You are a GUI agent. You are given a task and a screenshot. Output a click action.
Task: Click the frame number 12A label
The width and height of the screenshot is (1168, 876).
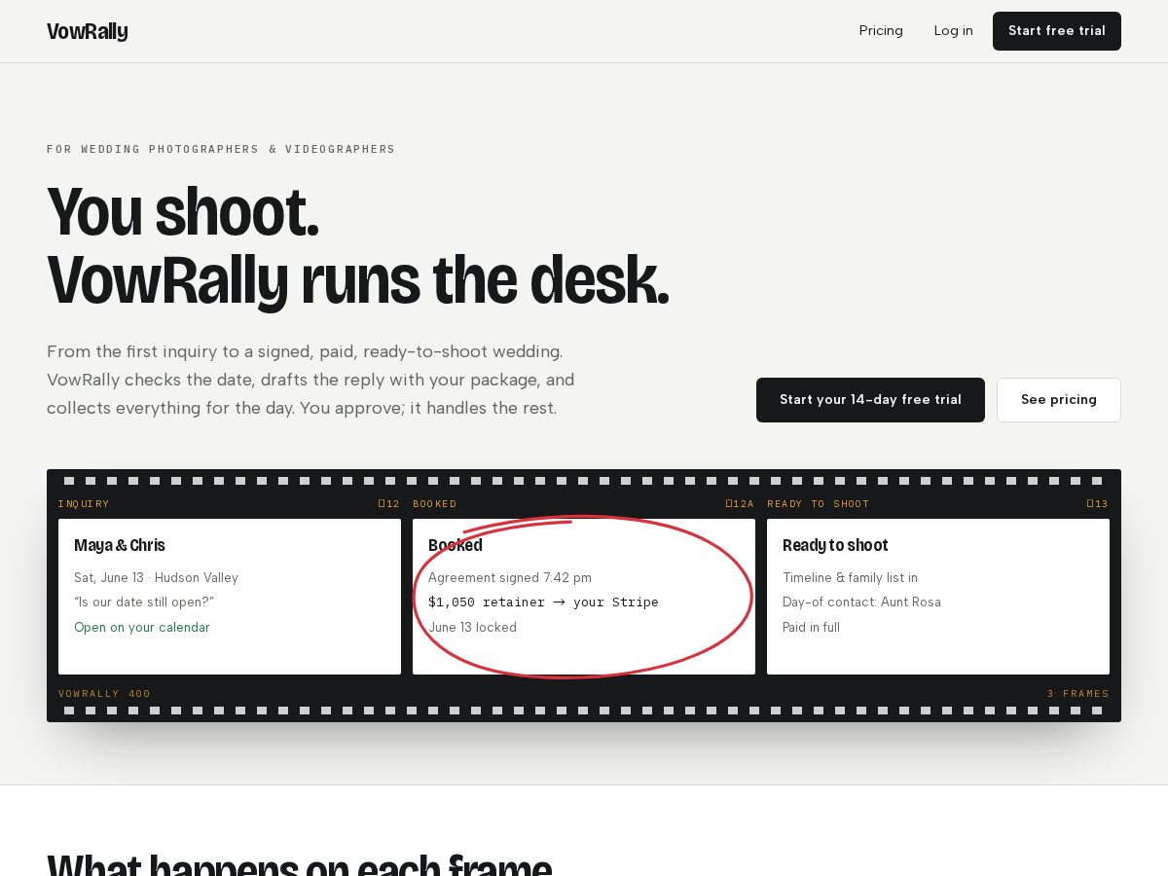[740, 504]
